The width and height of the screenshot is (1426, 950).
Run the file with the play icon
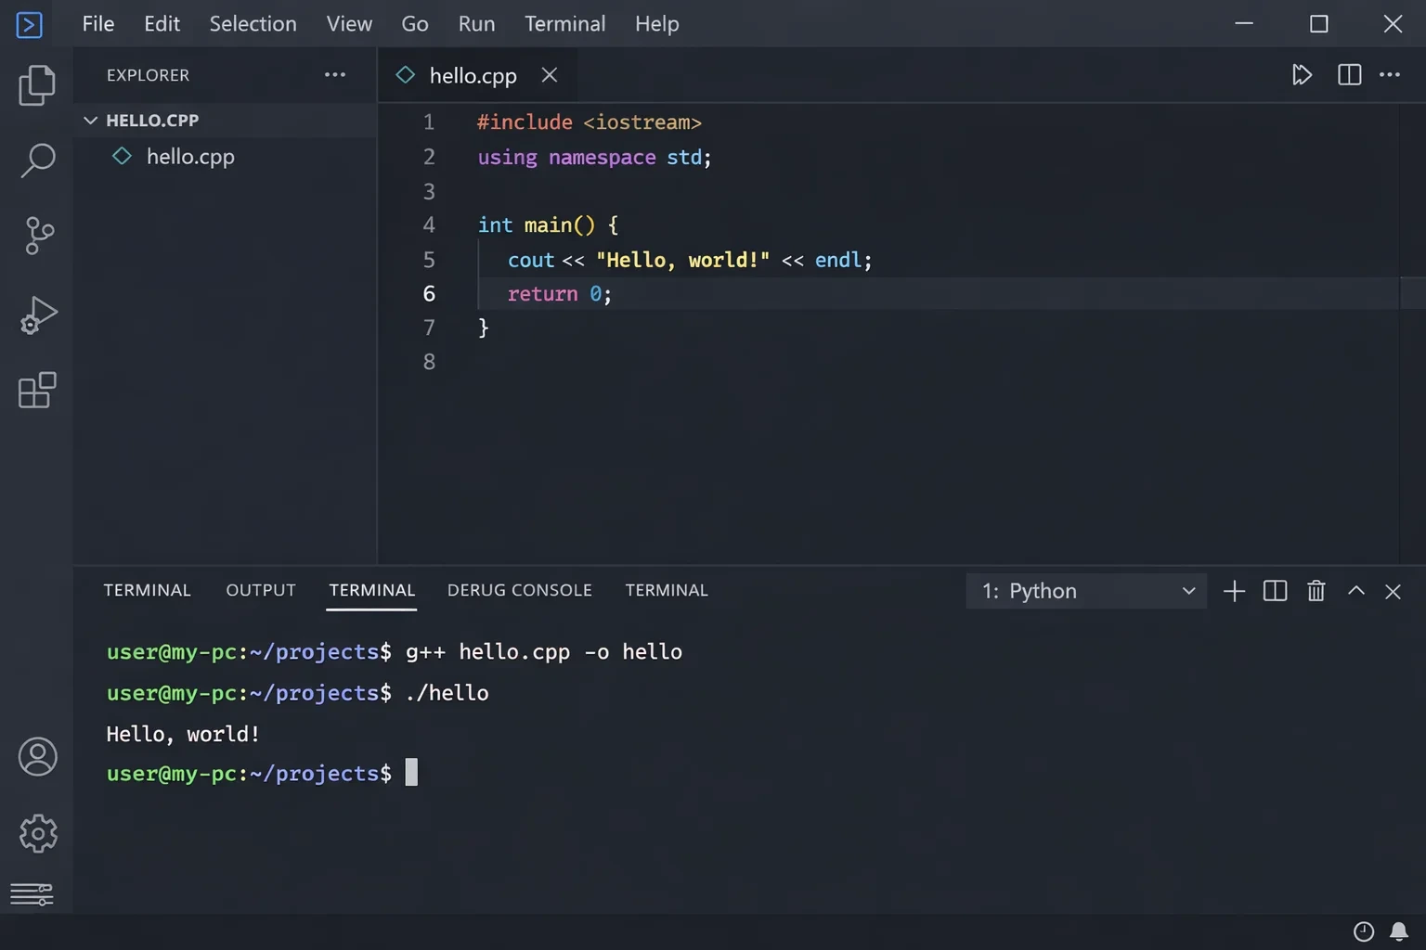(x=1302, y=75)
